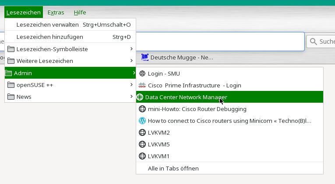Click Alle in Tabs öffnen
The width and height of the screenshot is (335, 184).
[x=173, y=168]
